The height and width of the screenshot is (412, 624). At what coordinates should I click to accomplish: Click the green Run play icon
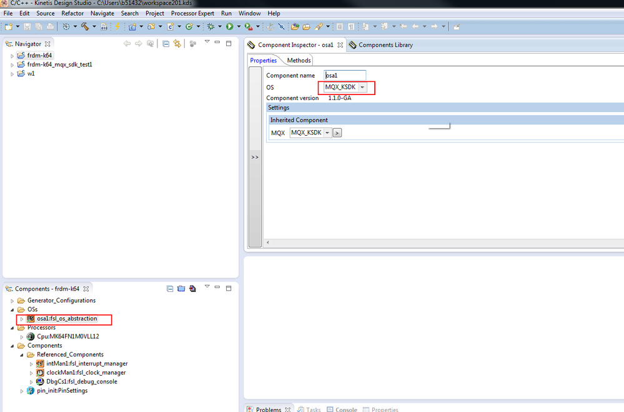point(230,27)
